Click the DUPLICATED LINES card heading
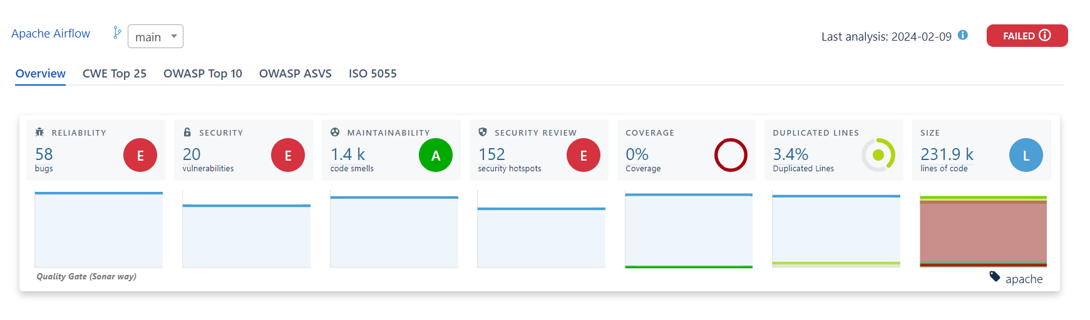 pyautogui.click(x=816, y=132)
